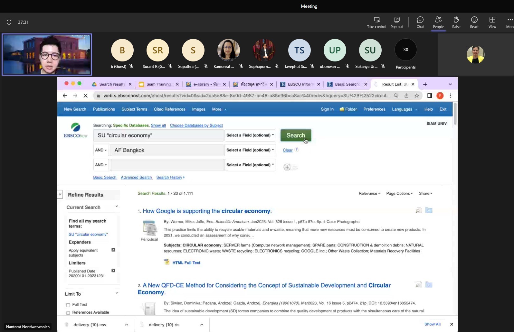514x332 pixels.
Task: Check the Full Text limiter box
Action: coord(68,305)
